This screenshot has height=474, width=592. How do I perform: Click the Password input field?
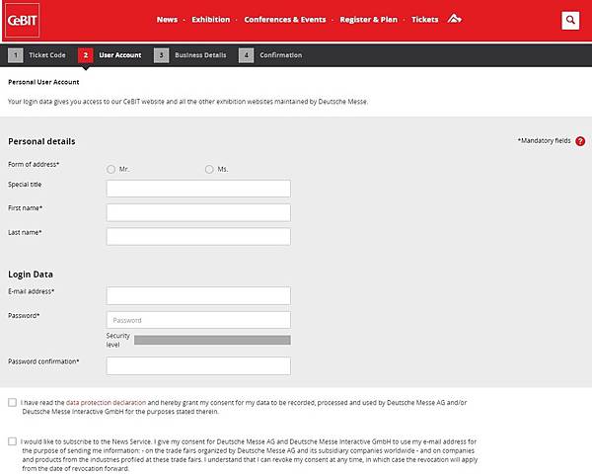[x=198, y=320]
